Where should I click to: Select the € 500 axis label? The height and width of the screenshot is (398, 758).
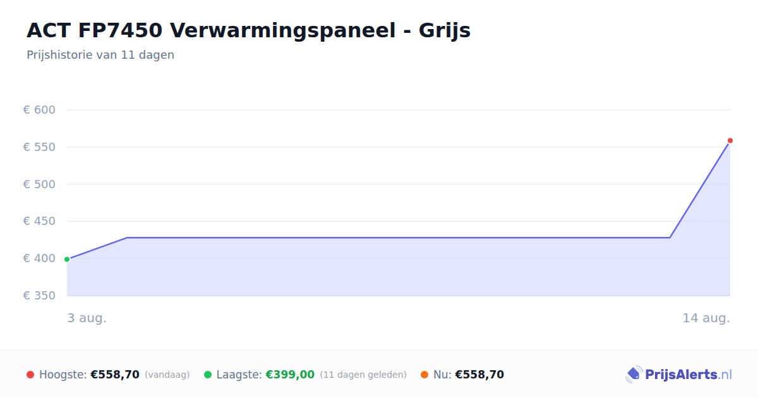[x=39, y=184]
